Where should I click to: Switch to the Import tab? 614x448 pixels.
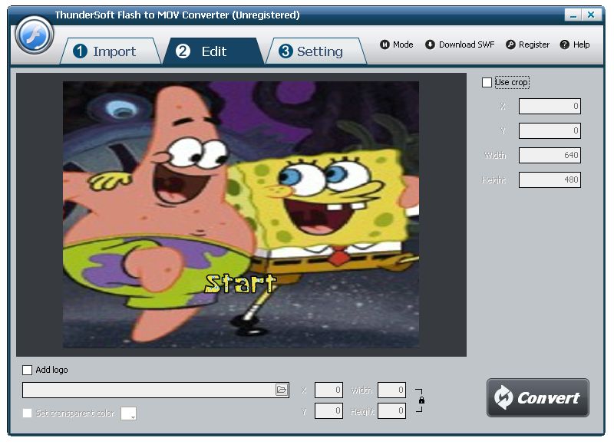[x=111, y=51]
